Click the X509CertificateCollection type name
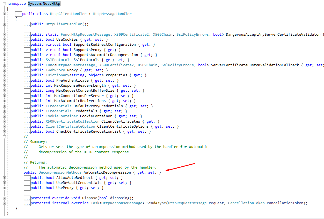This screenshot has height=219, width=324. pos(73,121)
